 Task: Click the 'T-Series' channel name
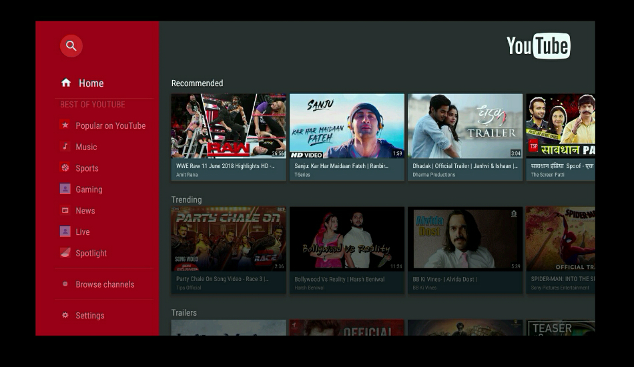point(302,175)
